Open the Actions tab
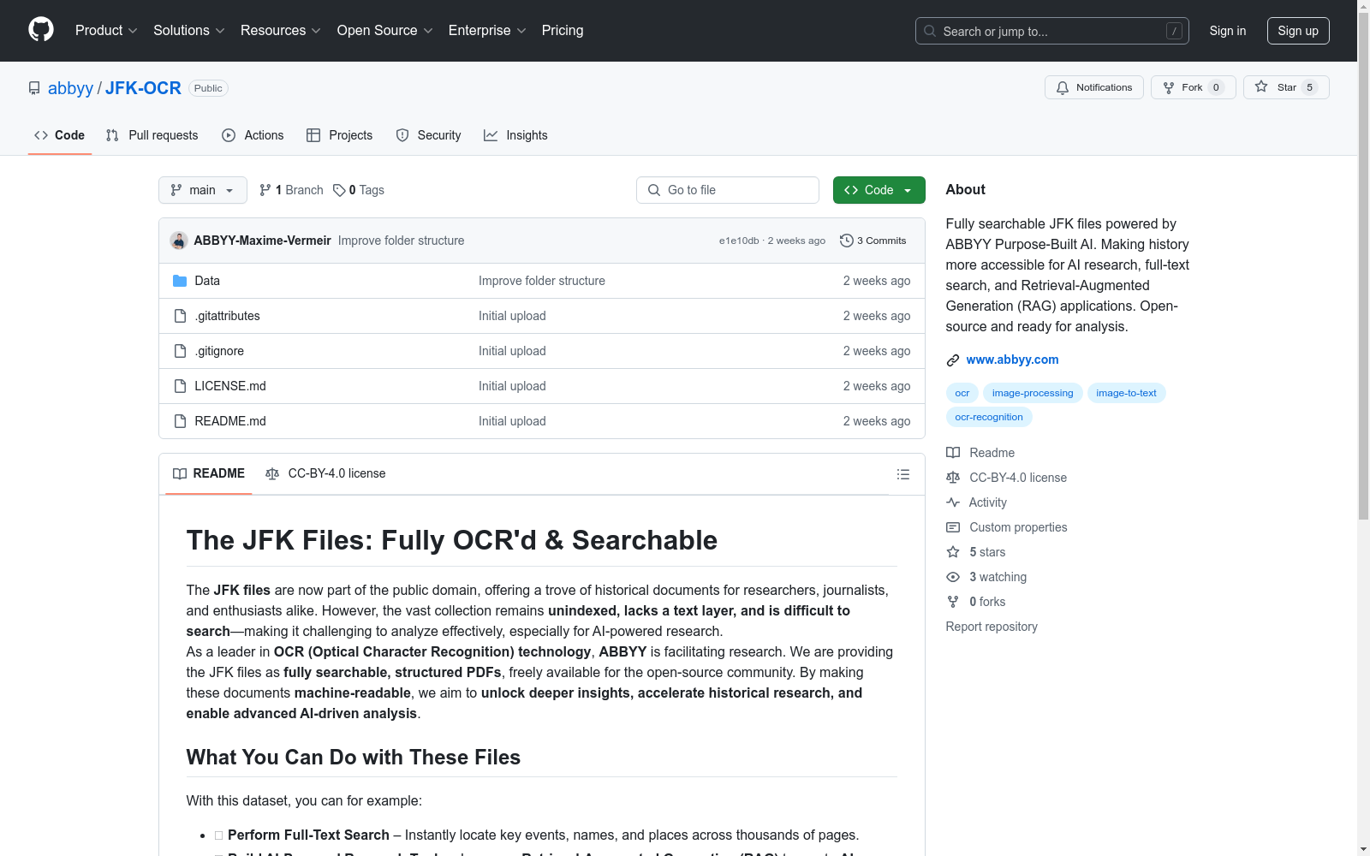 click(253, 135)
